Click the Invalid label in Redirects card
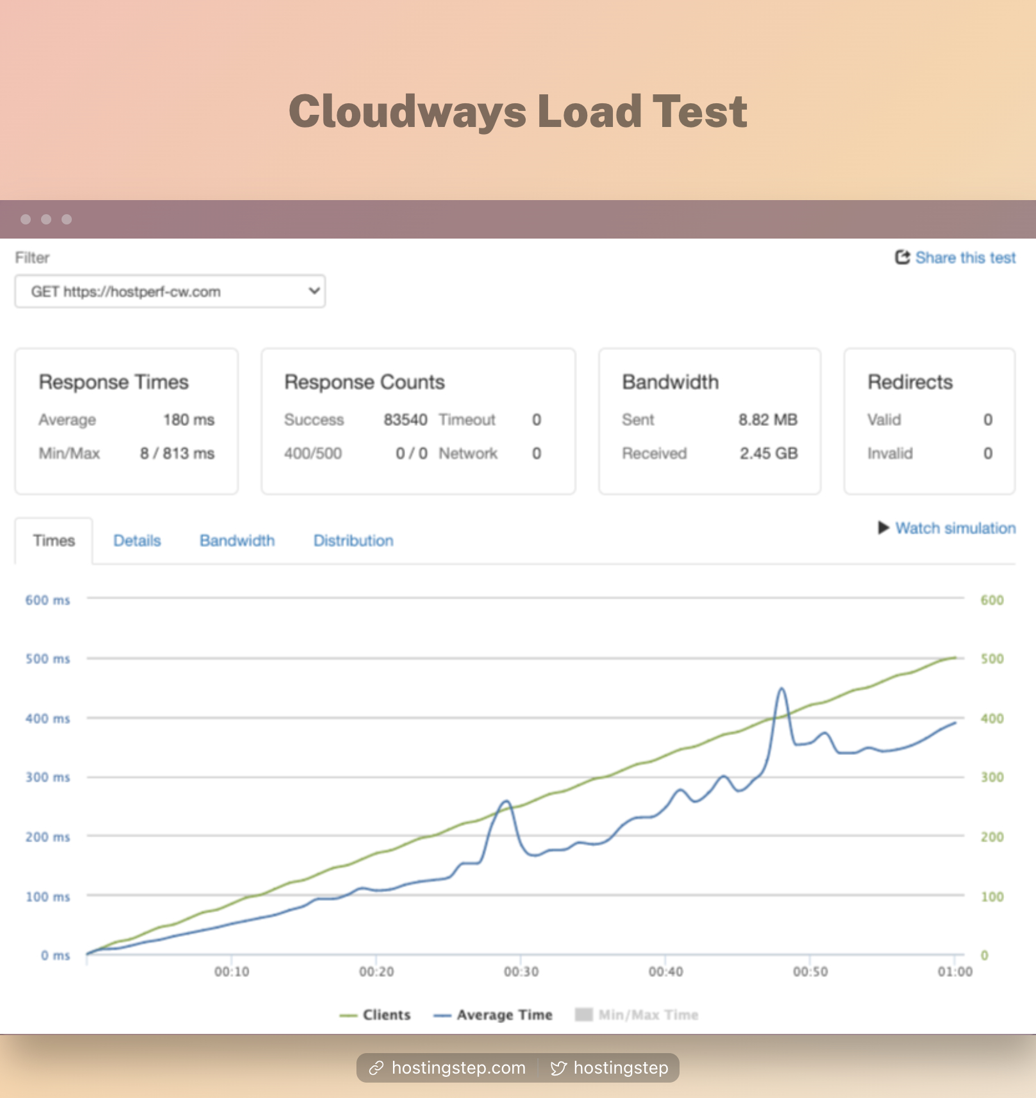 click(x=890, y=453)
